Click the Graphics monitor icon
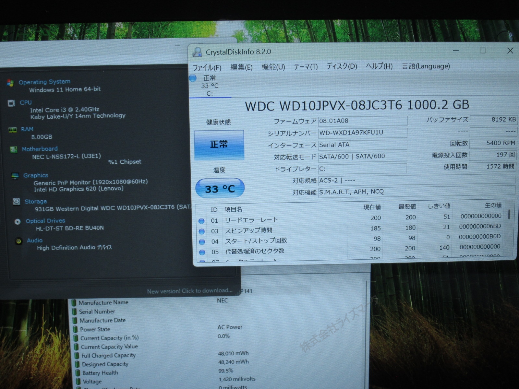Image resolution: width=519 pixels, height=389 pixels. pyautogui.click(x=15, y=176)
